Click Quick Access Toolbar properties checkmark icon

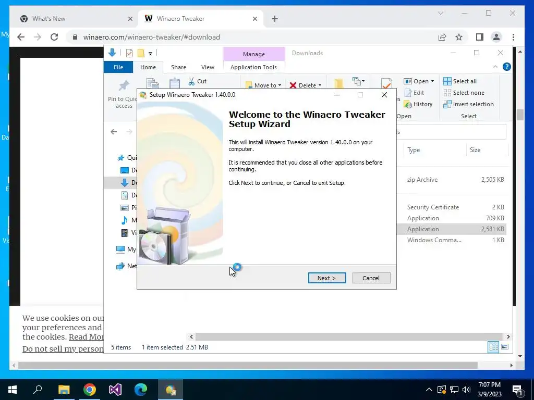pos(129,53)
